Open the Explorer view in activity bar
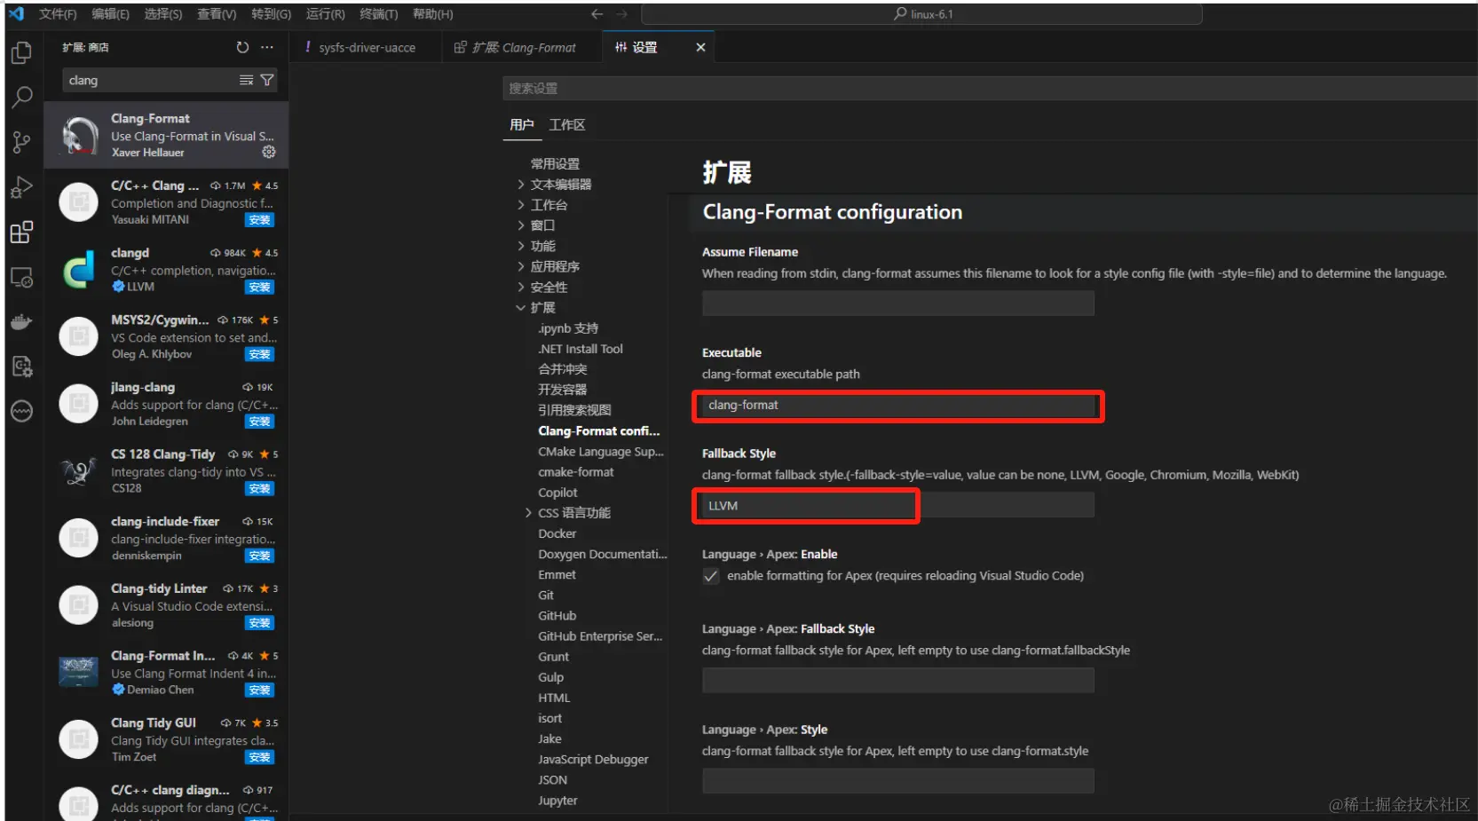 (x=21, y=53)
